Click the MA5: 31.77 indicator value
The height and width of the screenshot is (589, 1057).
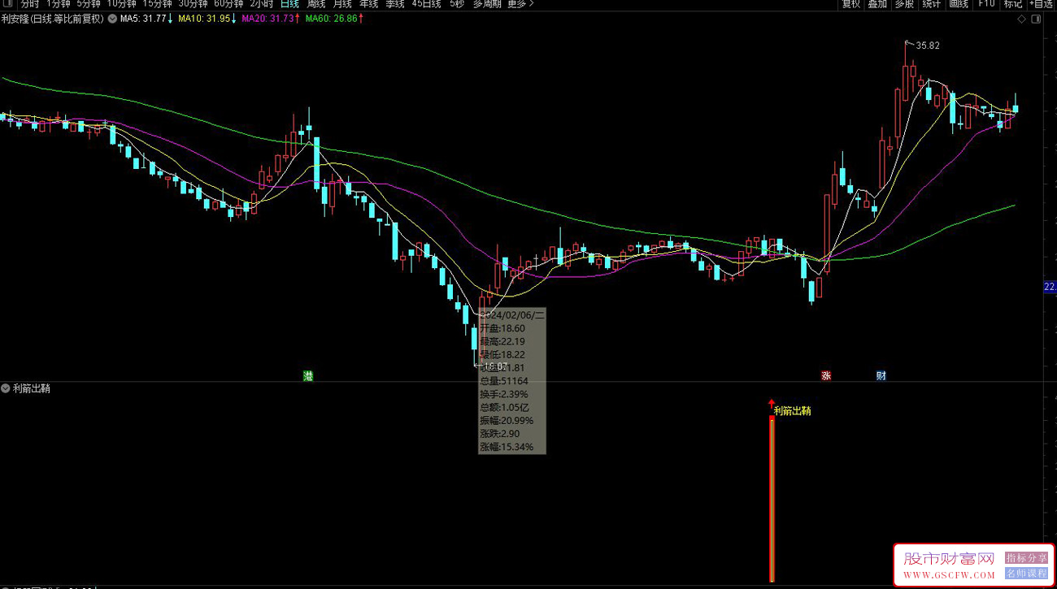pos(146,19)
